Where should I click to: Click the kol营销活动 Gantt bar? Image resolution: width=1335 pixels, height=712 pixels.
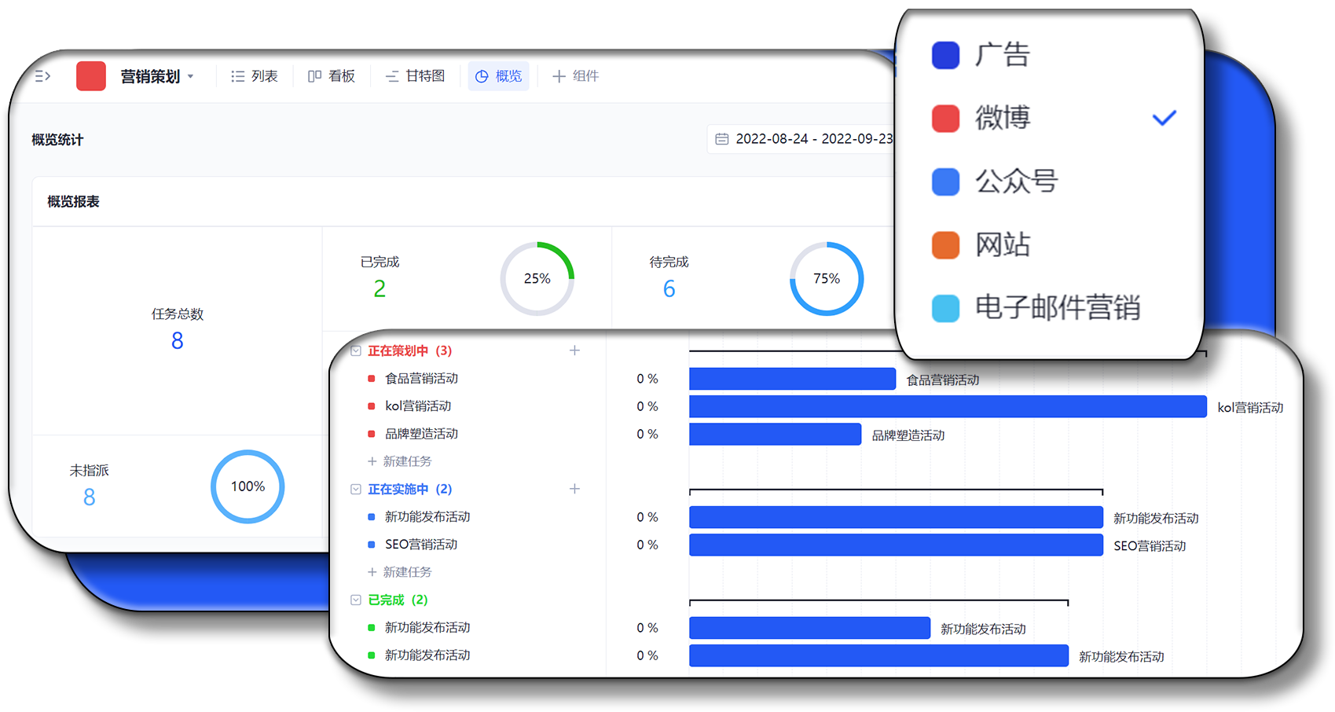point(947,407)
